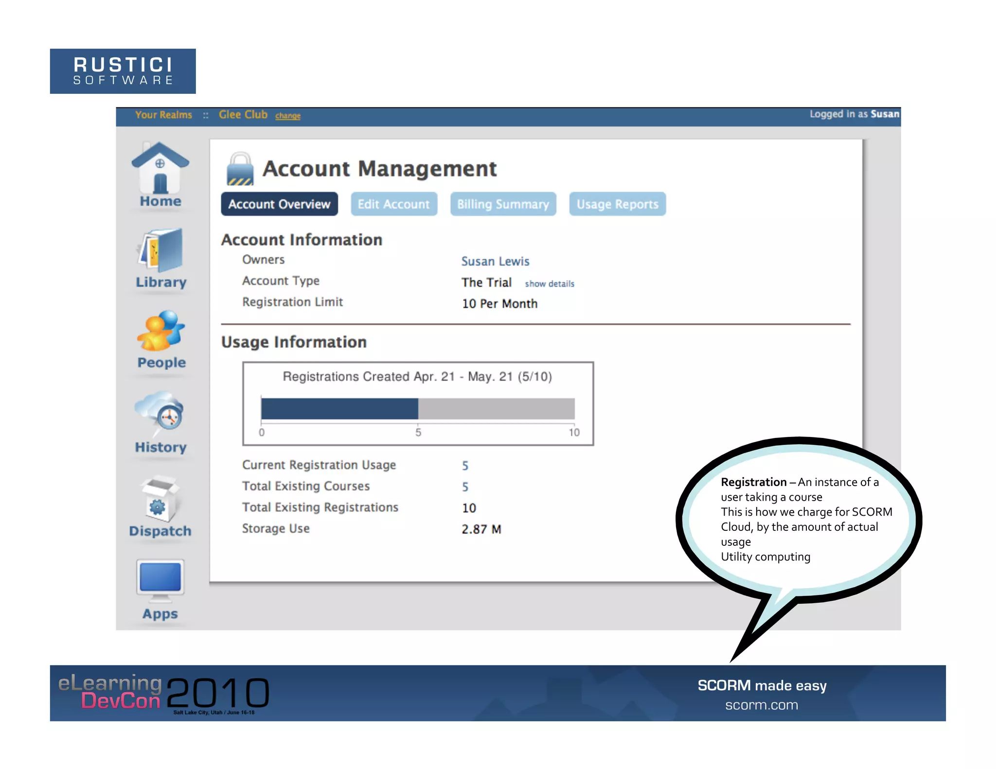The image size is (996, 769).
Task: Click the Registrations Created Apr. 21 chart title
Action: tap(417, 377)
